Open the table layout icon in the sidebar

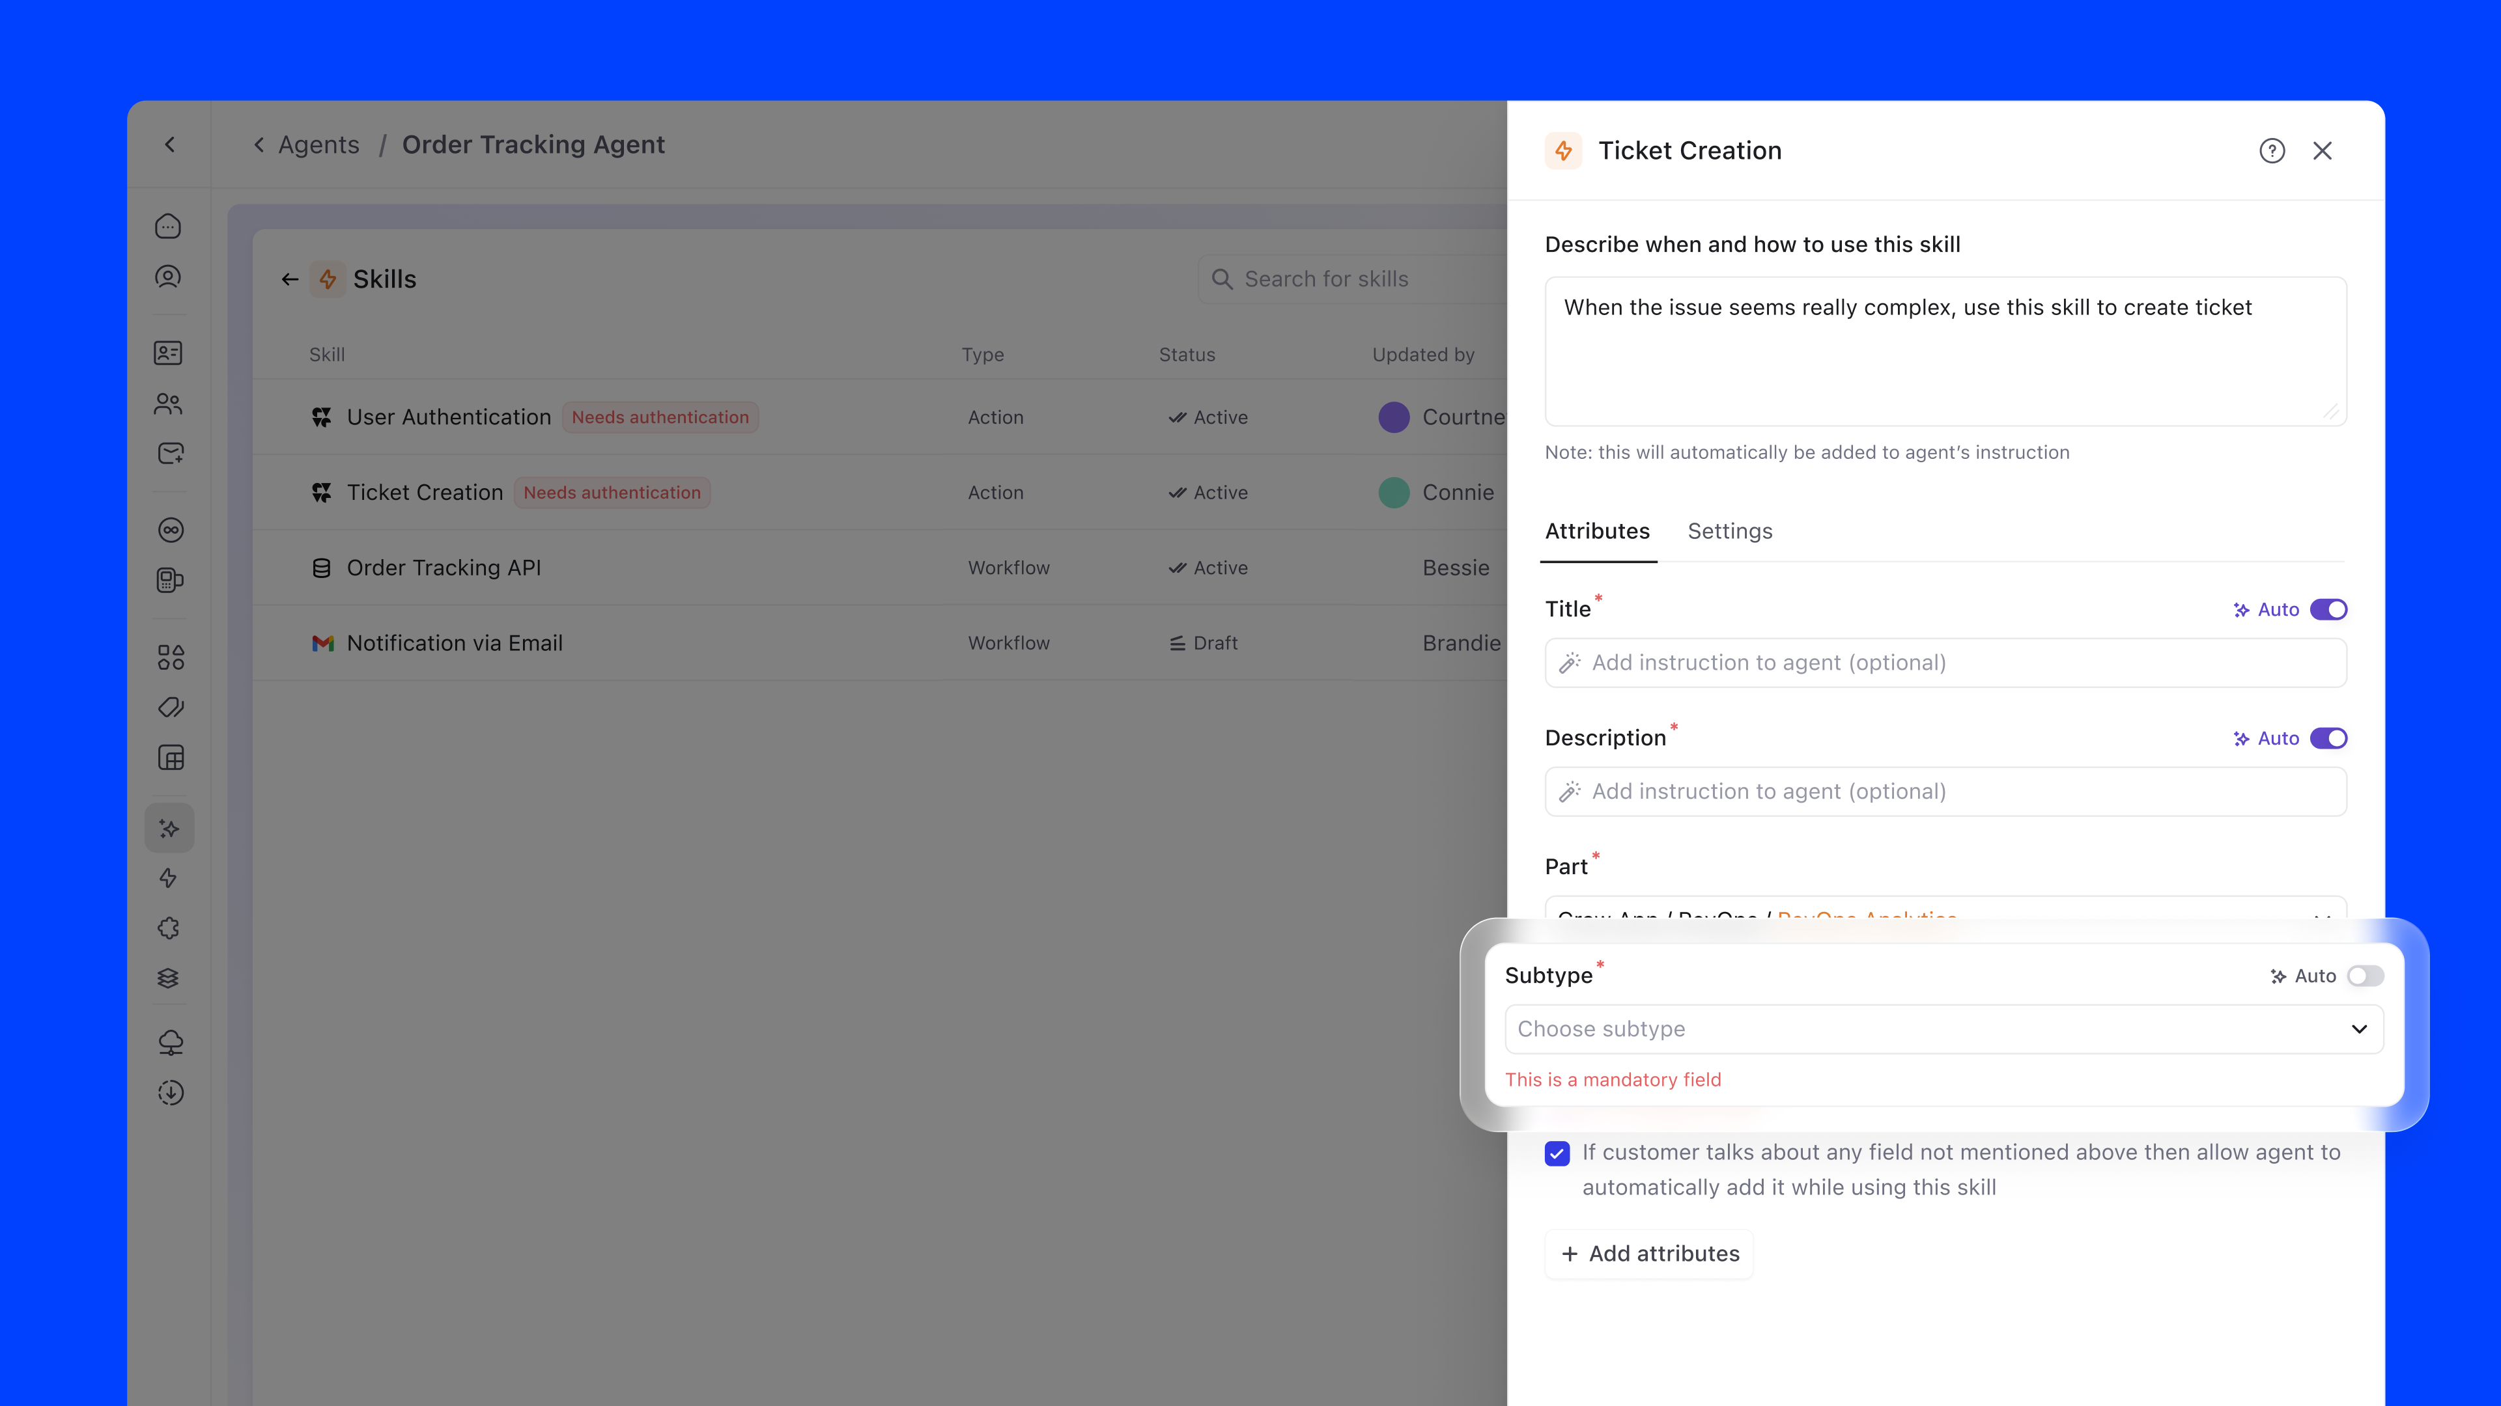[x=171, y=758]
